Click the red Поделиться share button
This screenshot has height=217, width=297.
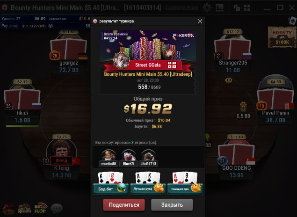click(x=124, y=205)
